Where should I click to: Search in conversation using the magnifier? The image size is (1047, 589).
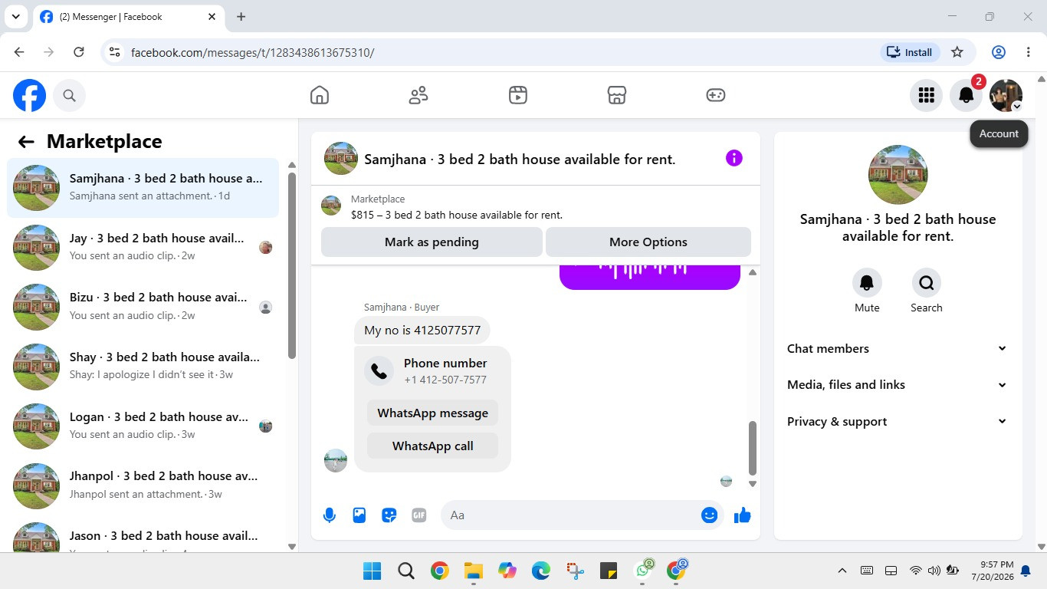(x=927, y=283)
